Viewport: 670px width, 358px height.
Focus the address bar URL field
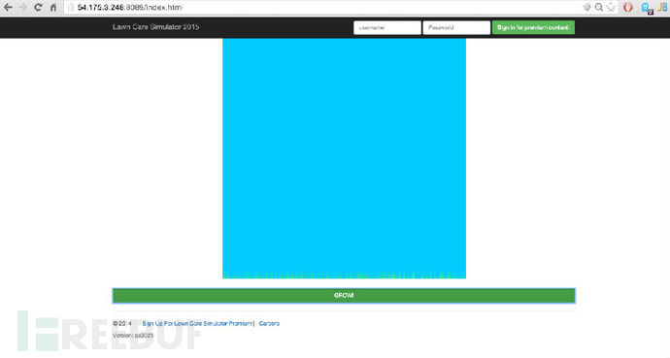point(324,7)
